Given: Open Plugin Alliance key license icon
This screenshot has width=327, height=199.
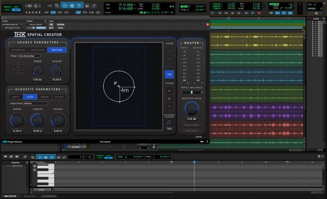Looking at the screenshot, I should coord(202,141).
